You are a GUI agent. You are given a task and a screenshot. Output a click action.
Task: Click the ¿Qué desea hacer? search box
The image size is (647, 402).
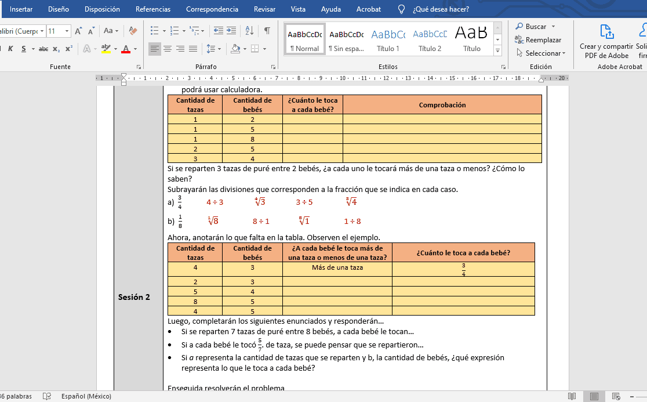[441, 9]
